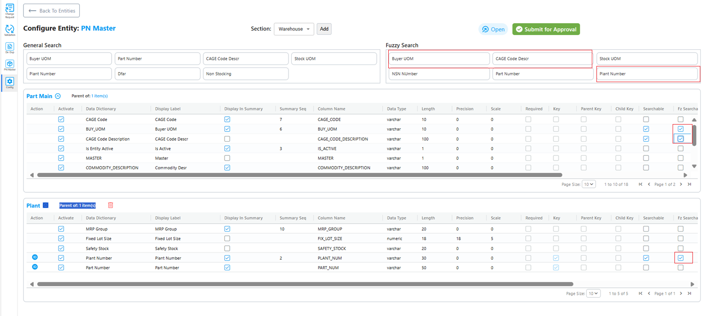Jump to last page of Part Main grid

689,184
